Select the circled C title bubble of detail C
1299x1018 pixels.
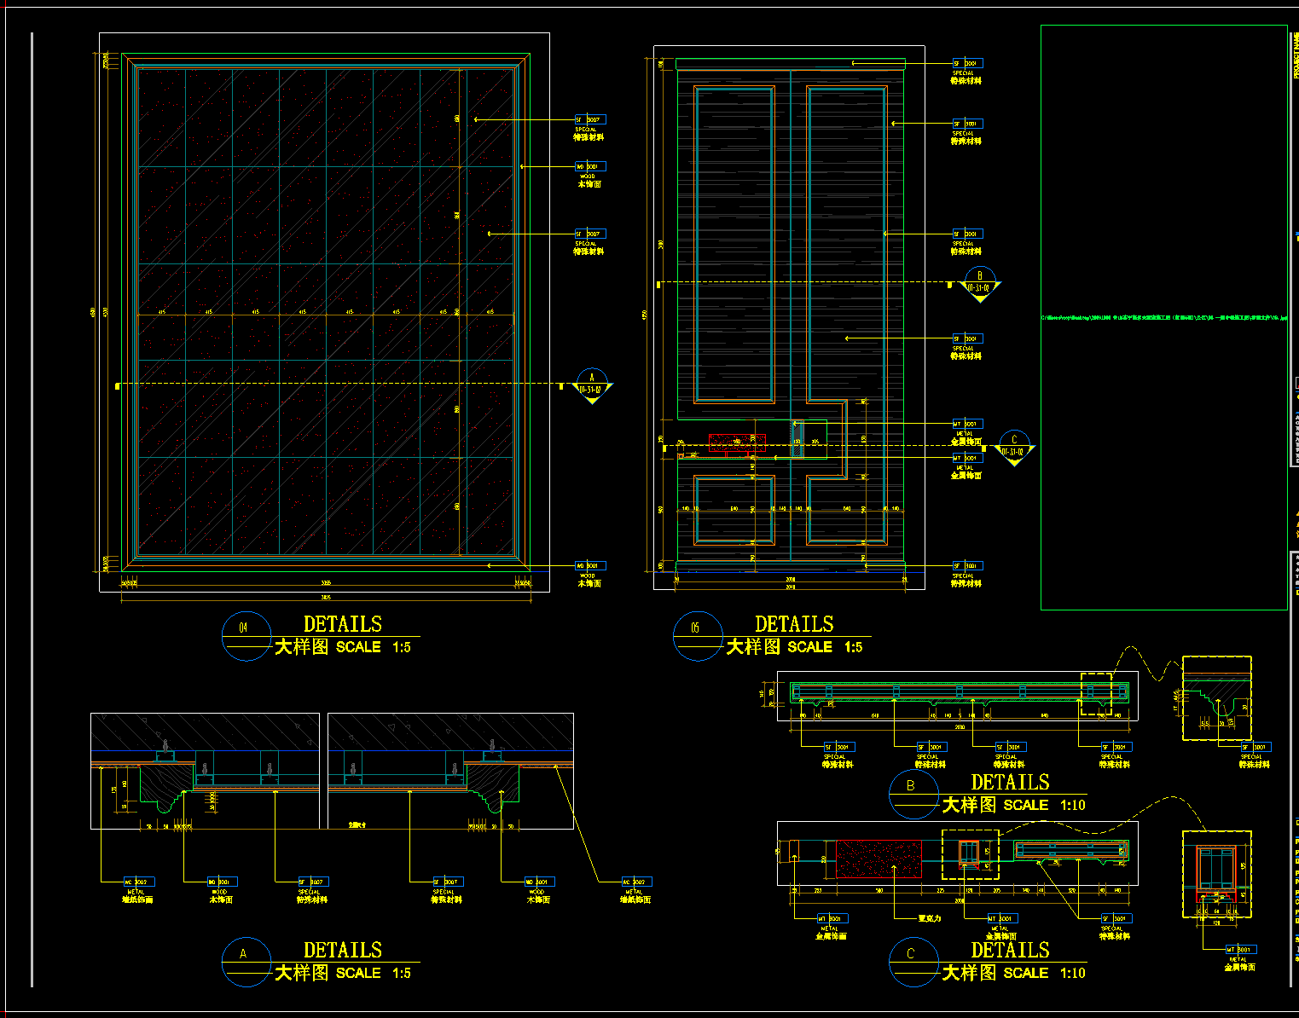[913, 962]
